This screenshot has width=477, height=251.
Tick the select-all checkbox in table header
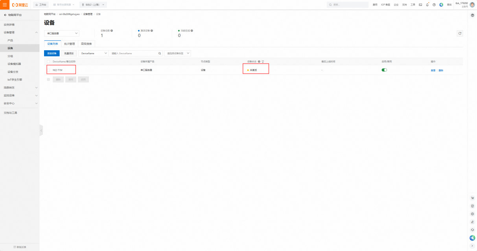click(x=48, y=62)
